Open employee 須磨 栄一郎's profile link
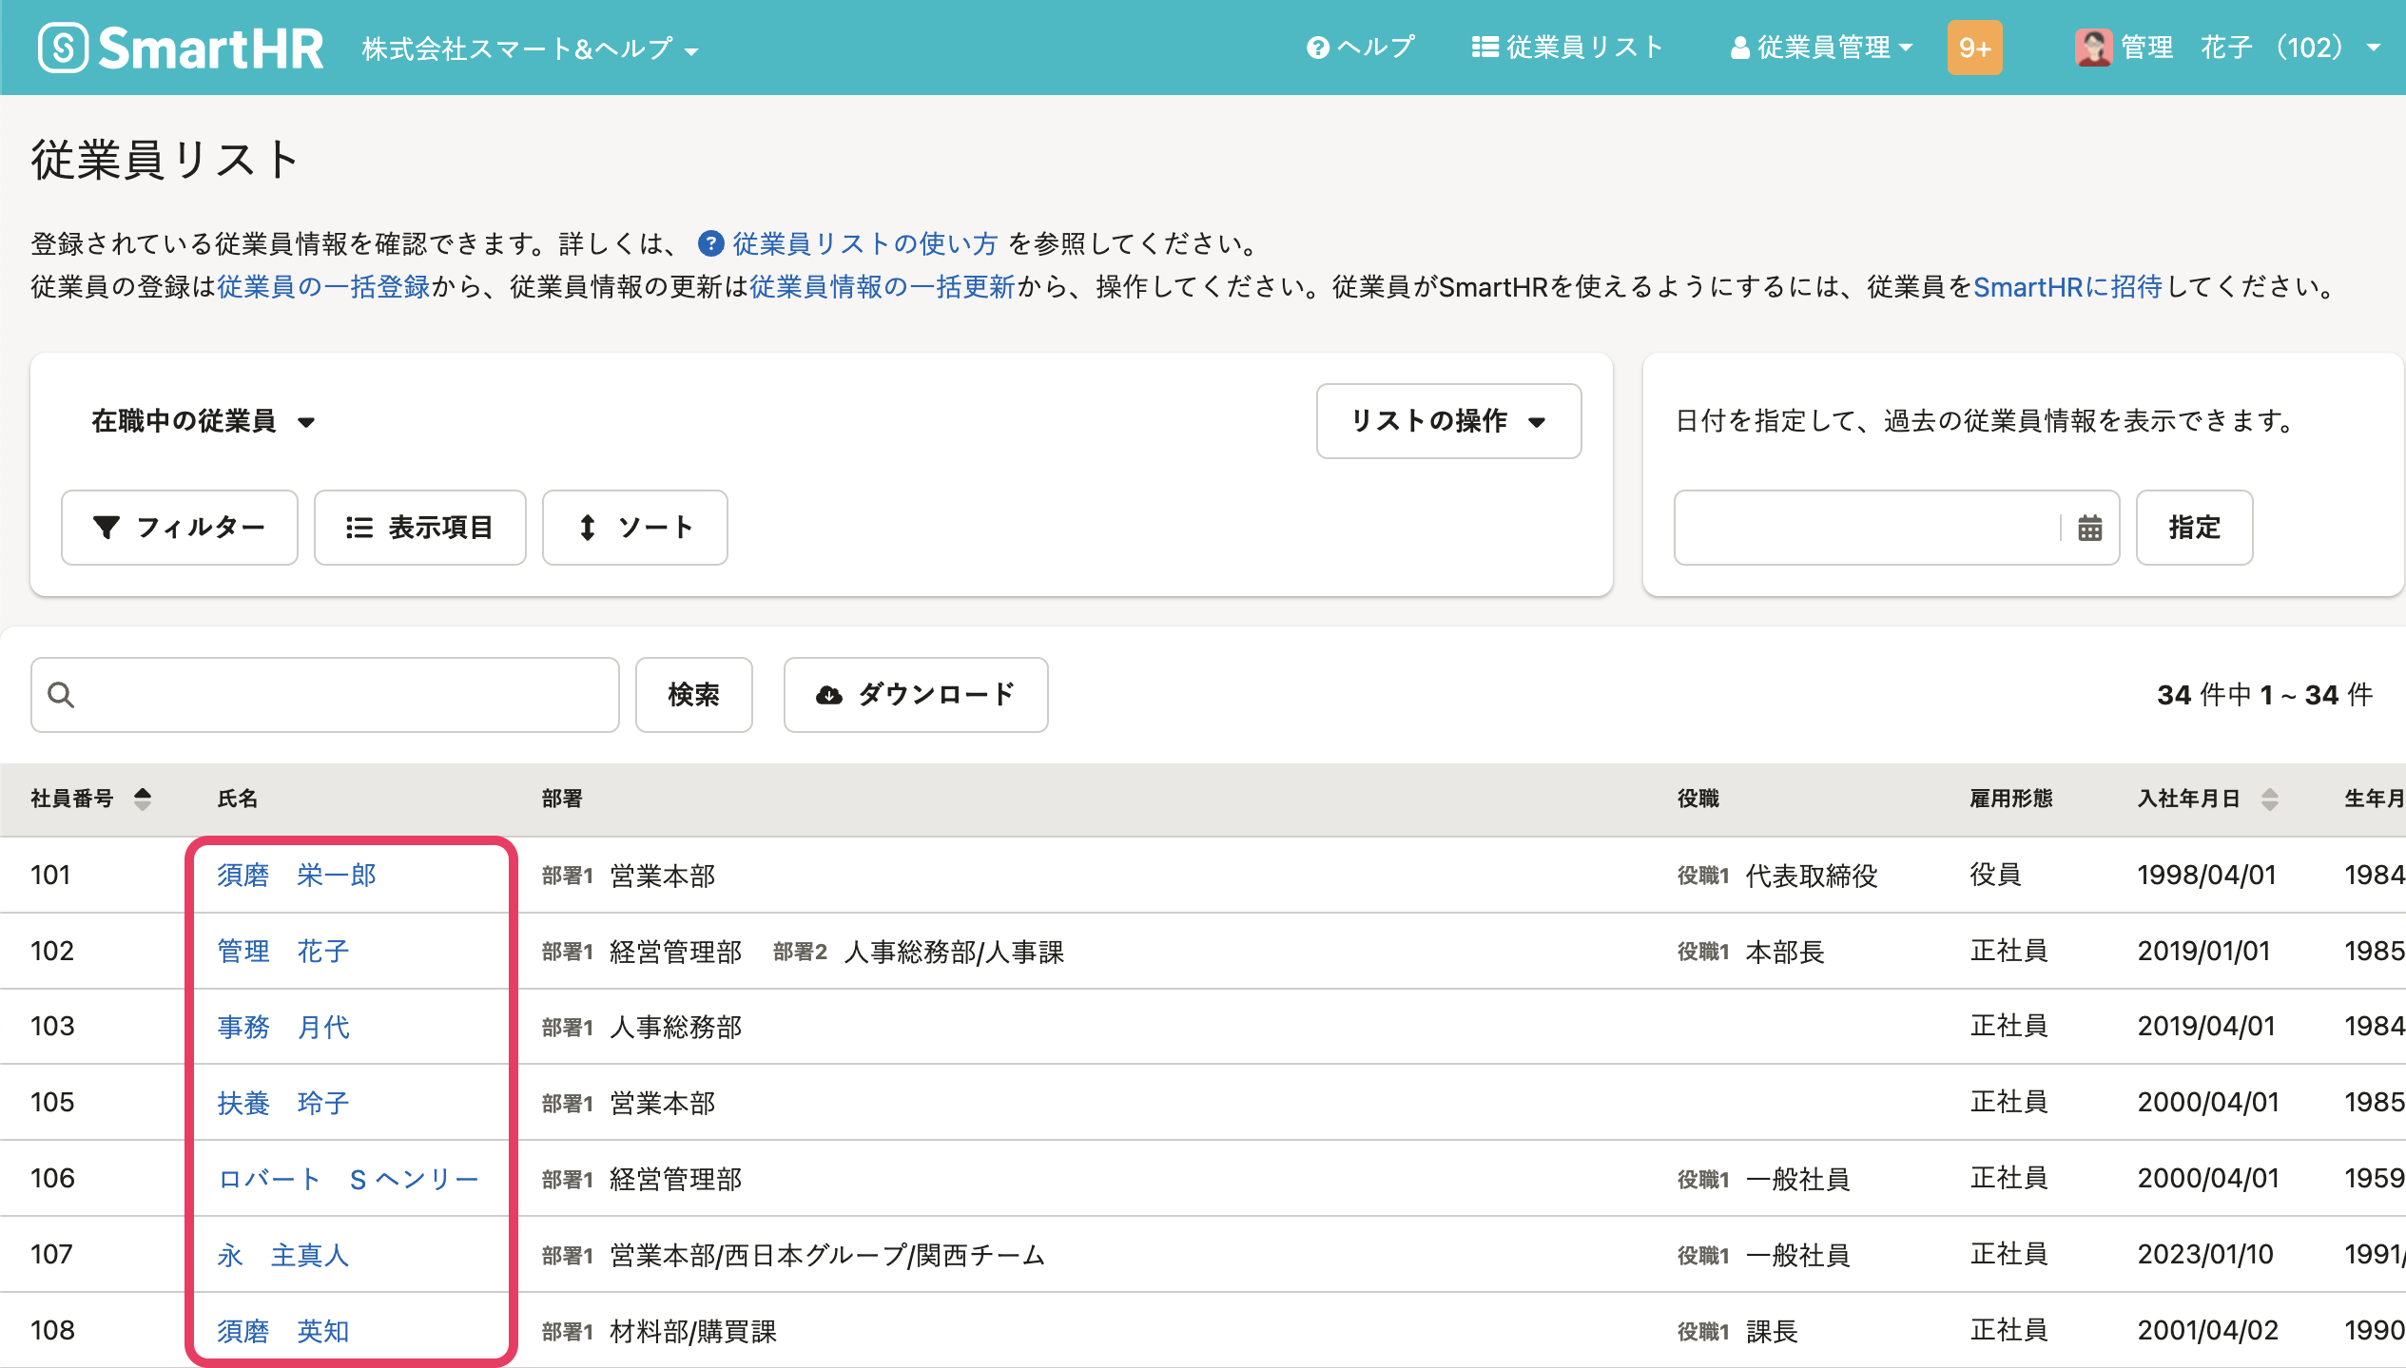 click(x=297, y=875)
